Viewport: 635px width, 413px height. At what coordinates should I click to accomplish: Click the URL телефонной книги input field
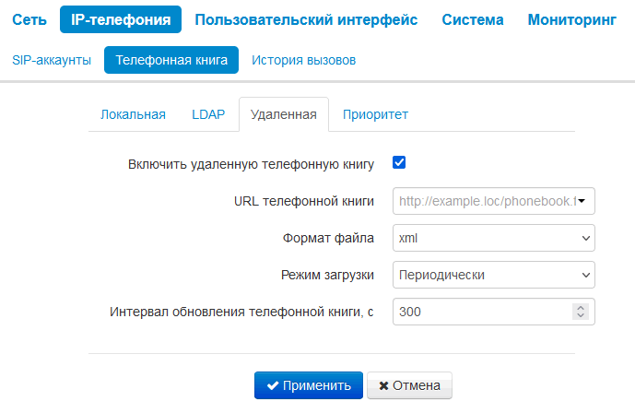485,200
